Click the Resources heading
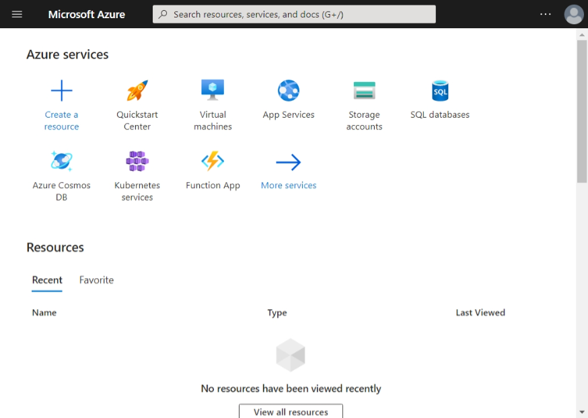Image resolution: width=588 pixels, height=418 pixels. point(55,247)
